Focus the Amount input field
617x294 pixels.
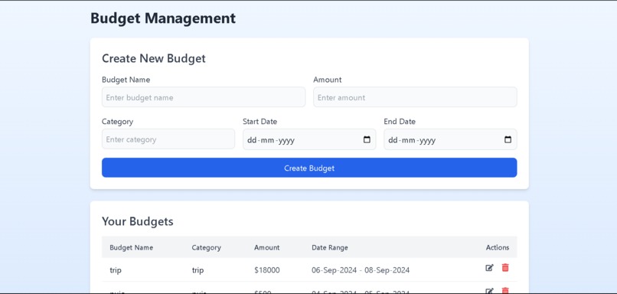[x=415, y=97]
